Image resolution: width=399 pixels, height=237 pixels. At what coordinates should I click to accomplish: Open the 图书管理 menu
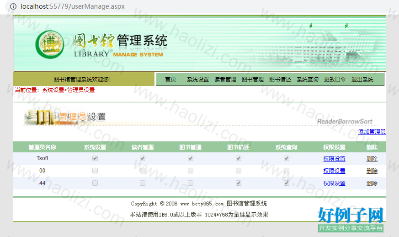253,80
